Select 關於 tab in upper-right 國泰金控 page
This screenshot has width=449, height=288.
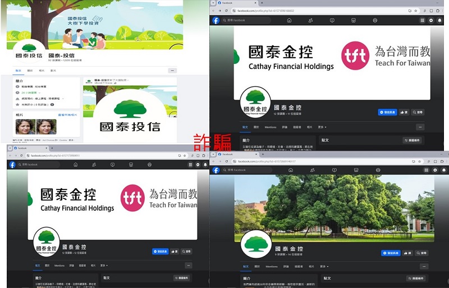256,127
